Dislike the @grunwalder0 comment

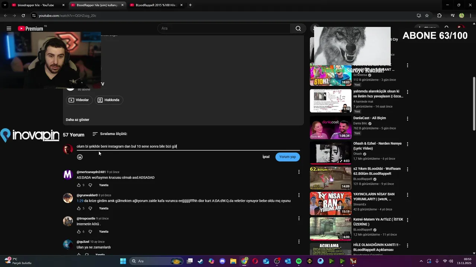(x=90, y=208)
